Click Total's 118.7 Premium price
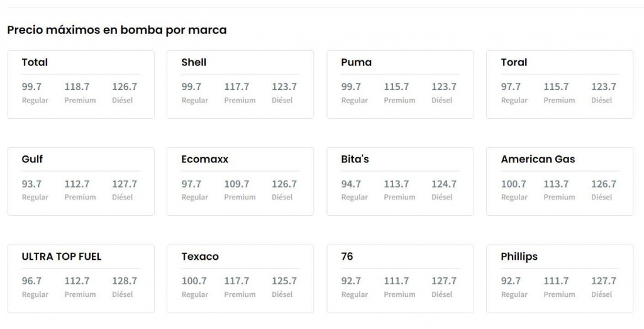 [77, 87]
